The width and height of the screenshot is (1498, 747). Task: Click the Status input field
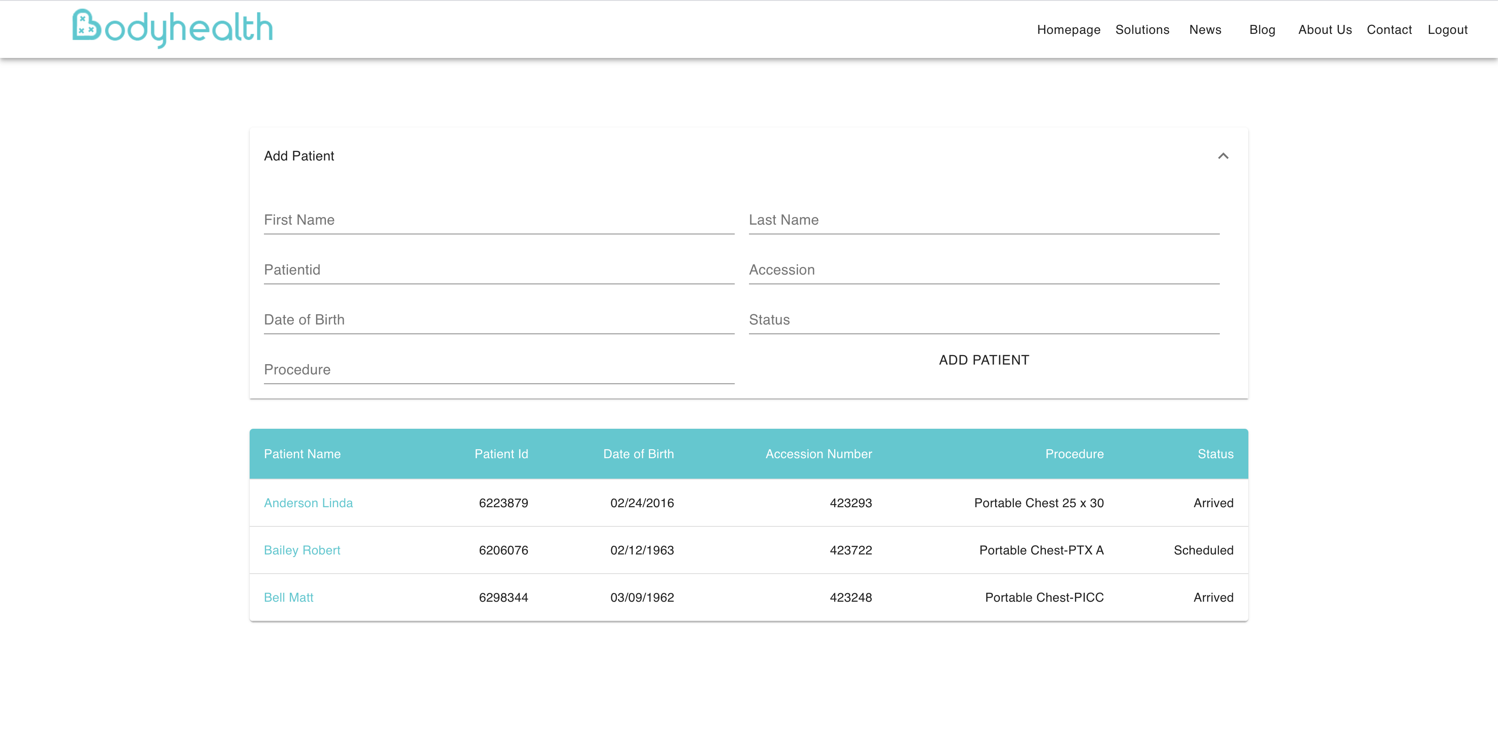[x=984, y=320]
